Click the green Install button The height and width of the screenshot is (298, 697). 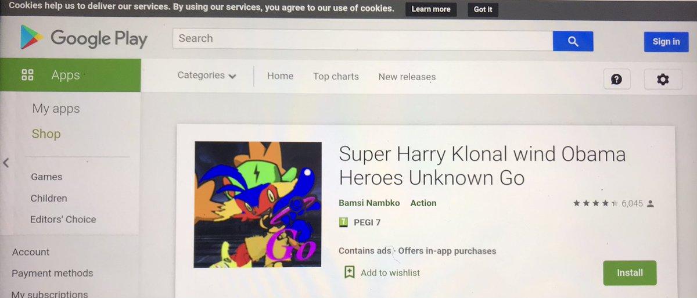[x=630, y=273]
